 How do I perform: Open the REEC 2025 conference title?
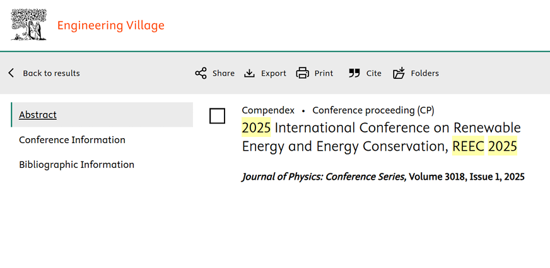click(381, 137)
